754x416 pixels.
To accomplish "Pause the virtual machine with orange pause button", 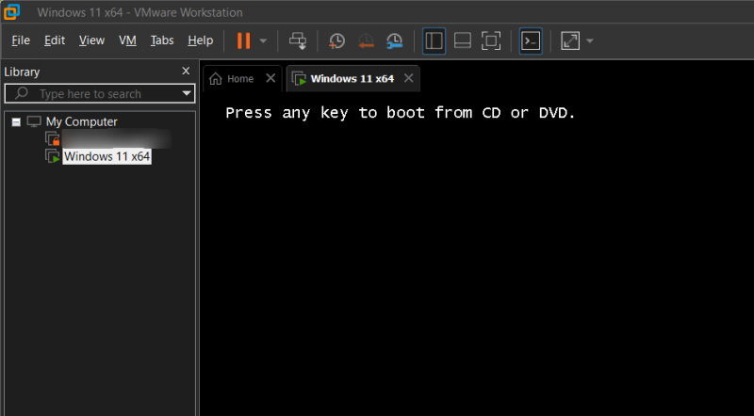I will (x=243, y=40).
